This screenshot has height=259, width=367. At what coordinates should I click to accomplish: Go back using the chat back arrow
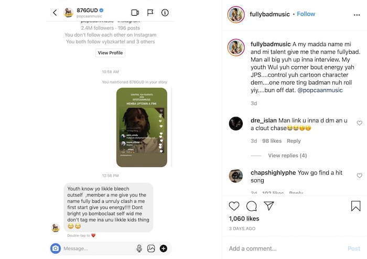tap(55, 13)
